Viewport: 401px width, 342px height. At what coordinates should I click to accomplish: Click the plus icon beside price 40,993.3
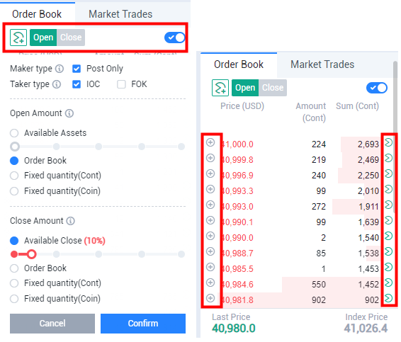[210, 189]
